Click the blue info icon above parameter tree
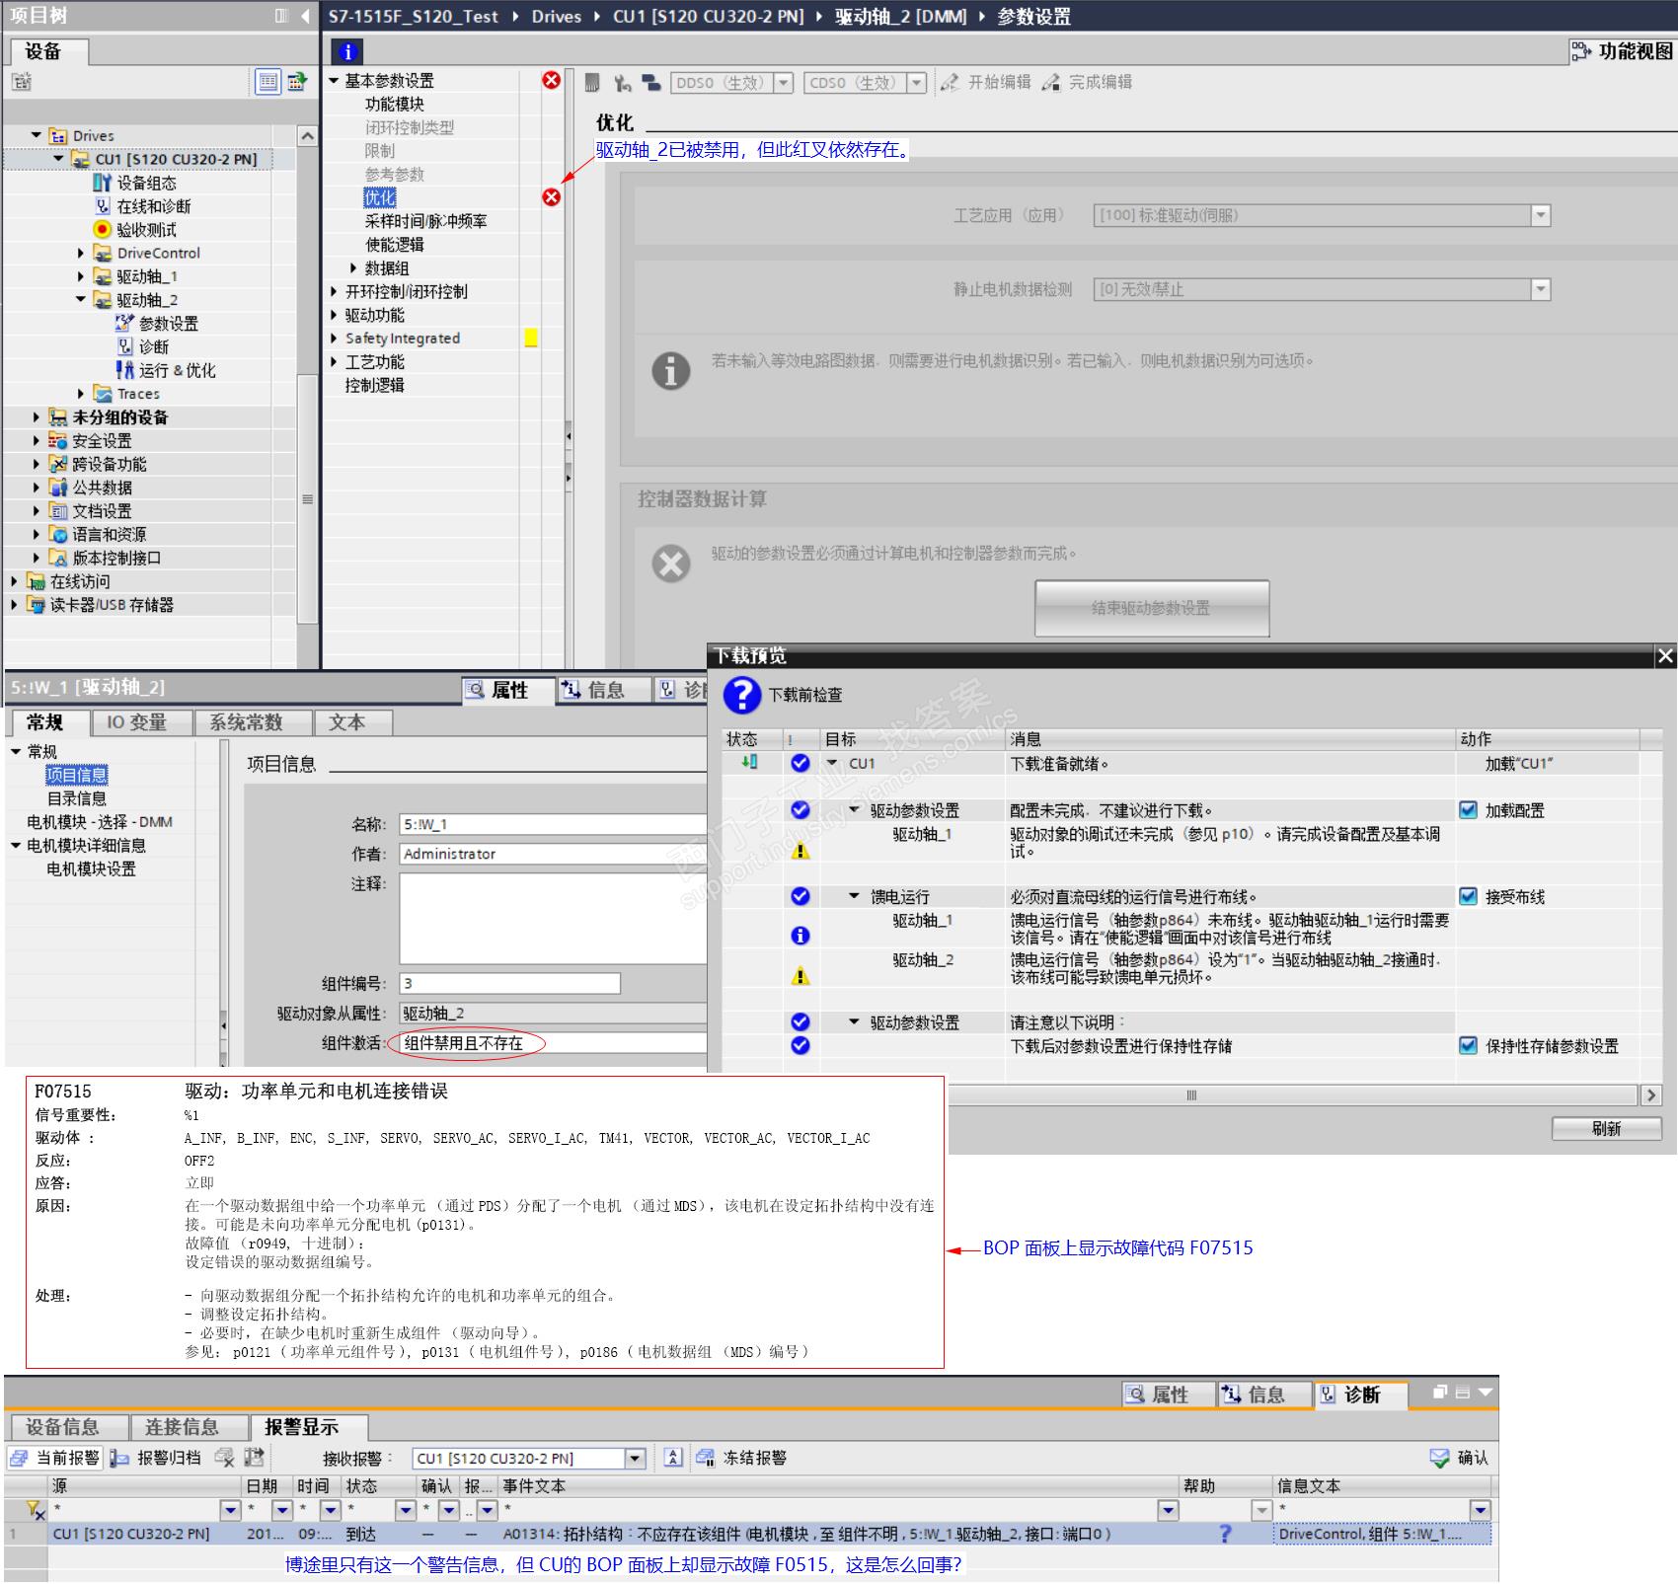1678x1584 pixels. pos(347,51)
